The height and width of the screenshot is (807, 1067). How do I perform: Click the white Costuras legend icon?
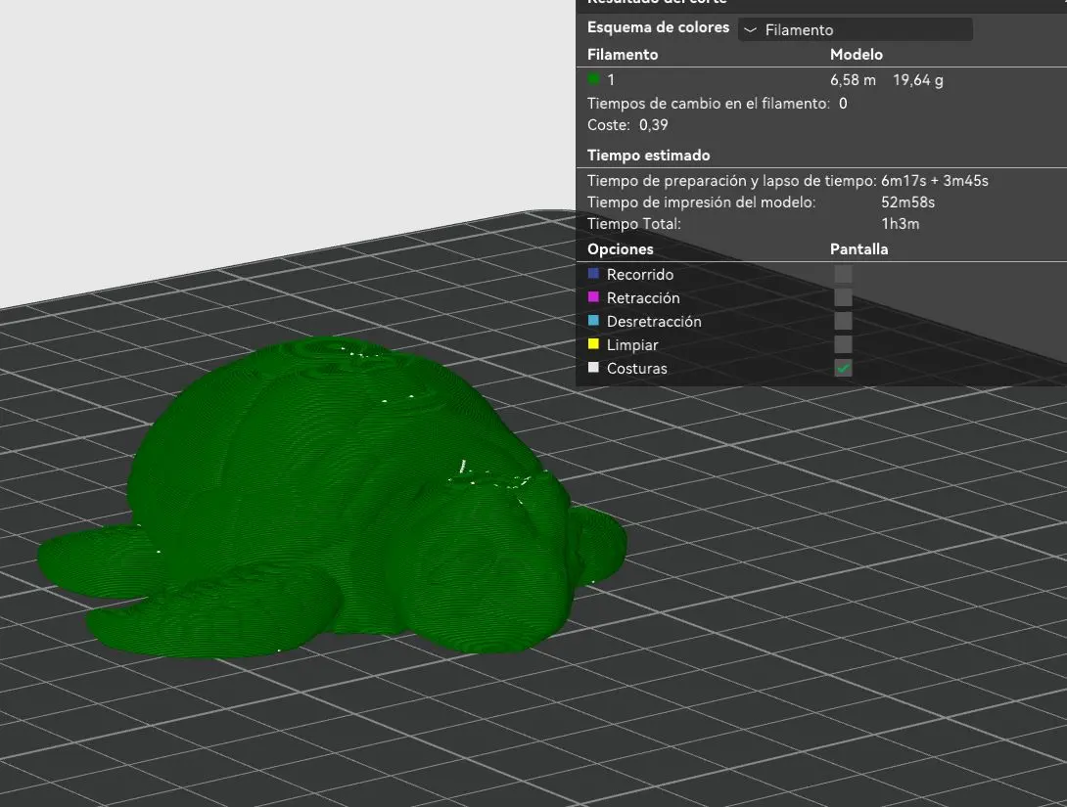click(593, 367)
